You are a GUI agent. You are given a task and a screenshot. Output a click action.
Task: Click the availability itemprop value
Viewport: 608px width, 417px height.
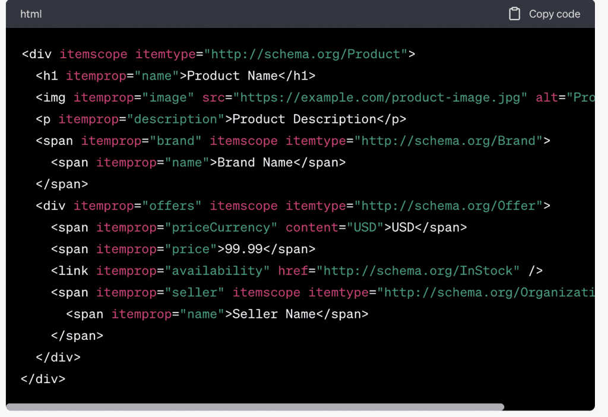(217, 271)
